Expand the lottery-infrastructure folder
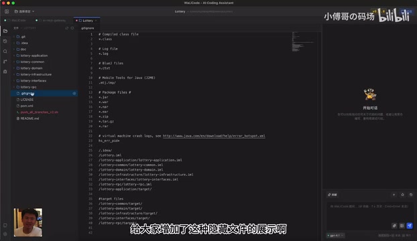 click(44, 74)
